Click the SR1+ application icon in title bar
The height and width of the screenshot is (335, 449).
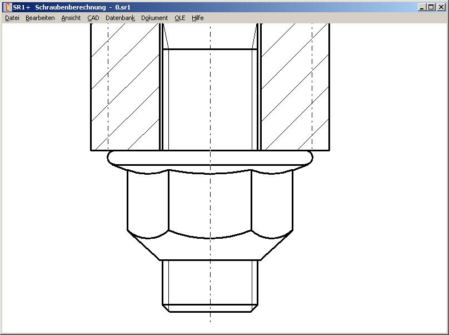pyautogui.click(x=7, y=8)
